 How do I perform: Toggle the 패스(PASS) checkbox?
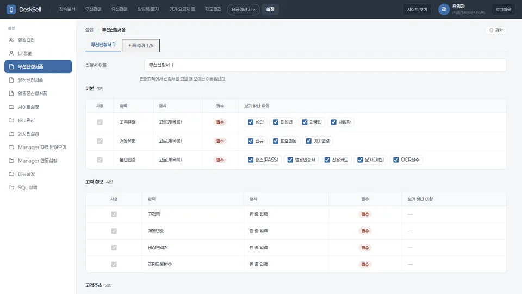[251, 160]
